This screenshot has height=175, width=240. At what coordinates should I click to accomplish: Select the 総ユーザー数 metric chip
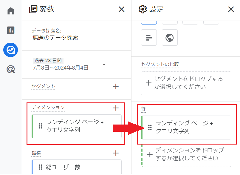tap(77, 167)
